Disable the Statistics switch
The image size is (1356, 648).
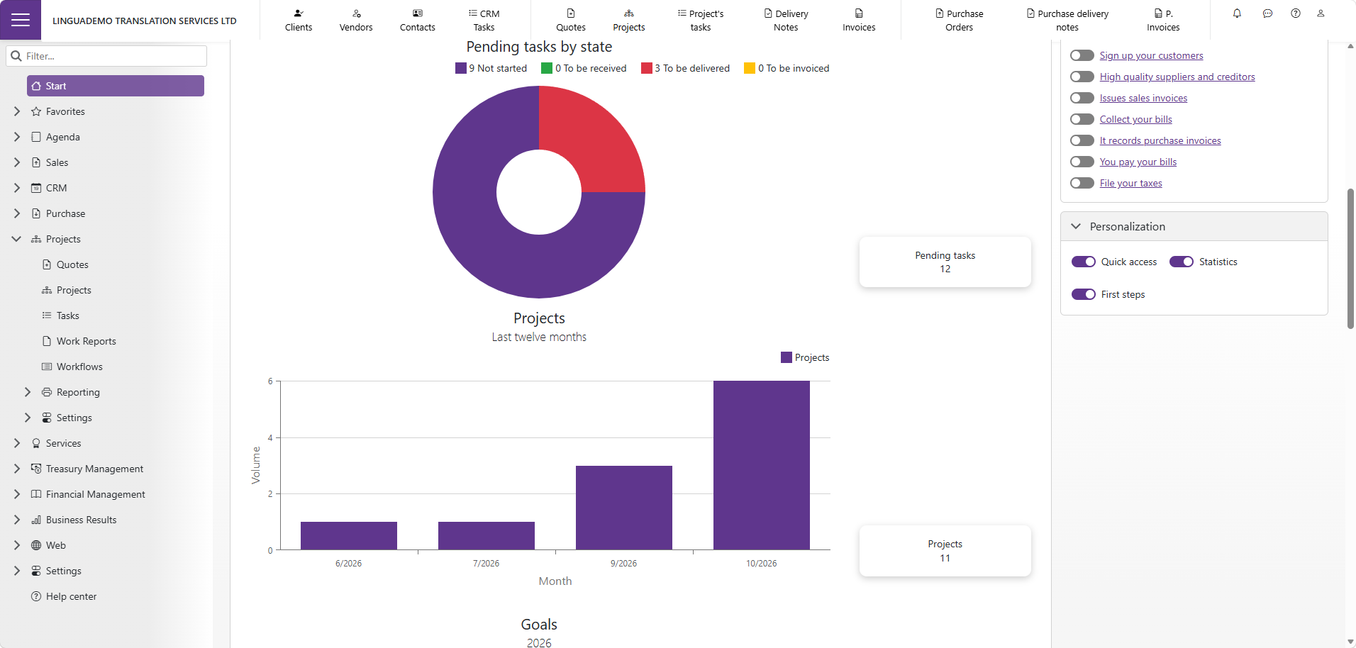pos(1182,262)
